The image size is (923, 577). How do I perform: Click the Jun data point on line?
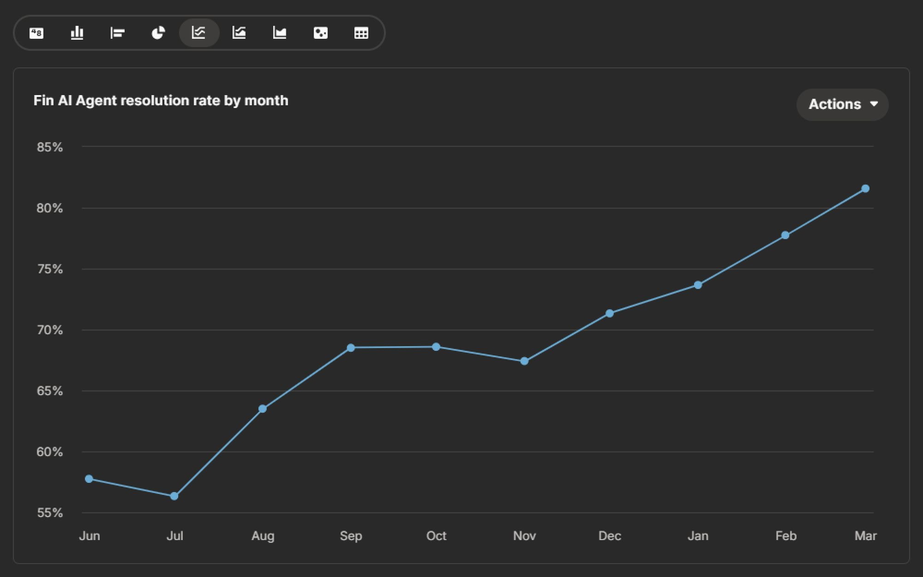[89, 479]
